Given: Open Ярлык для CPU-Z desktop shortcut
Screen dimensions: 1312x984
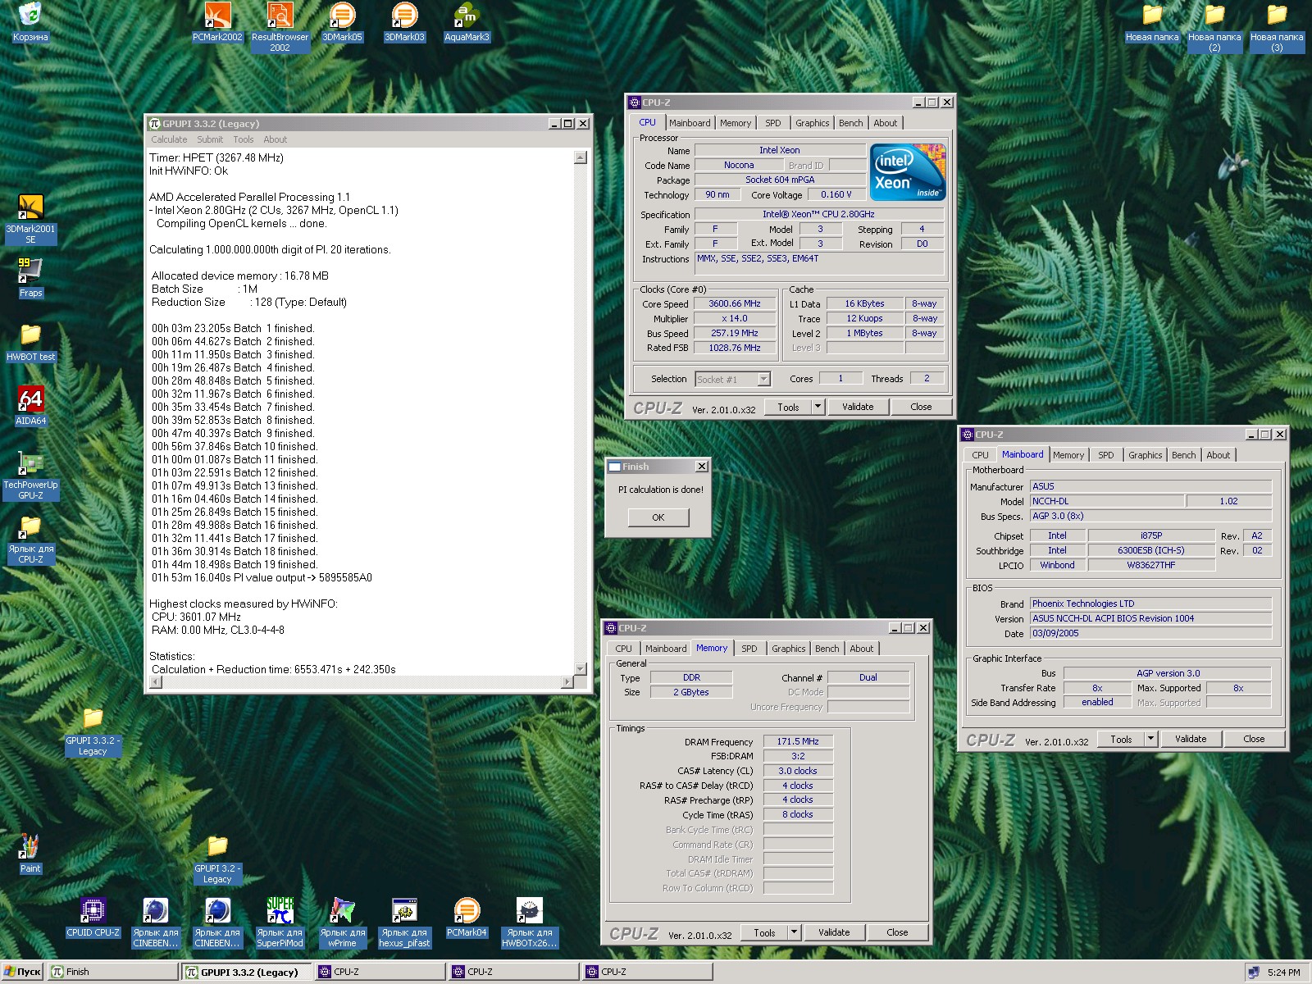Looking at the screenshot, I should point(30,538).
